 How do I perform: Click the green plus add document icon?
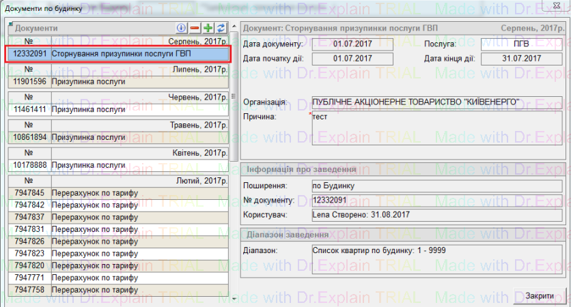[x=208, y=28]
